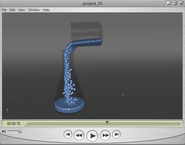185x145 pixels.
Task: Mute audio using the speaker icon
Action: 4,131
